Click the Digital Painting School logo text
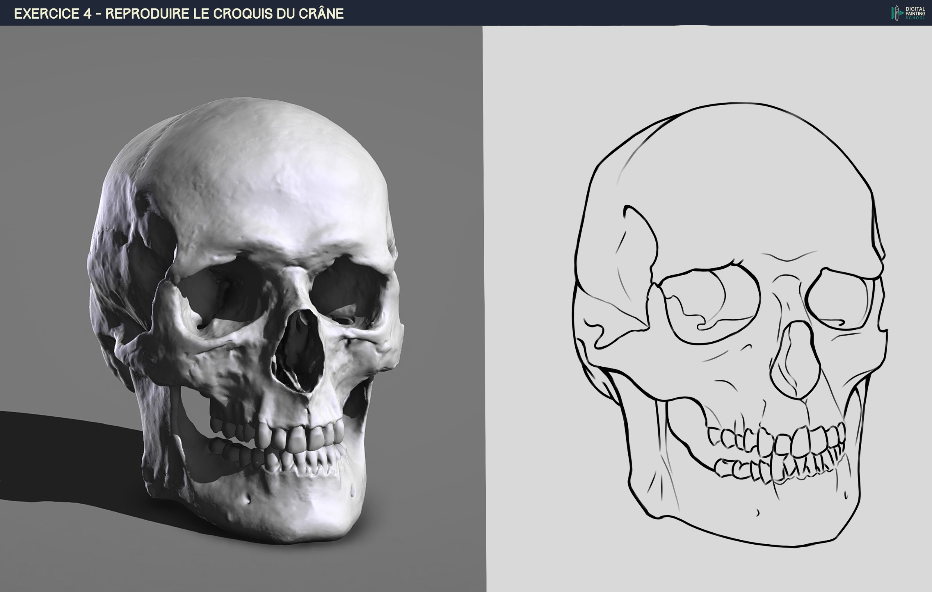The width and height of the screenshot is (932, 592). click(x=915, y=13)
